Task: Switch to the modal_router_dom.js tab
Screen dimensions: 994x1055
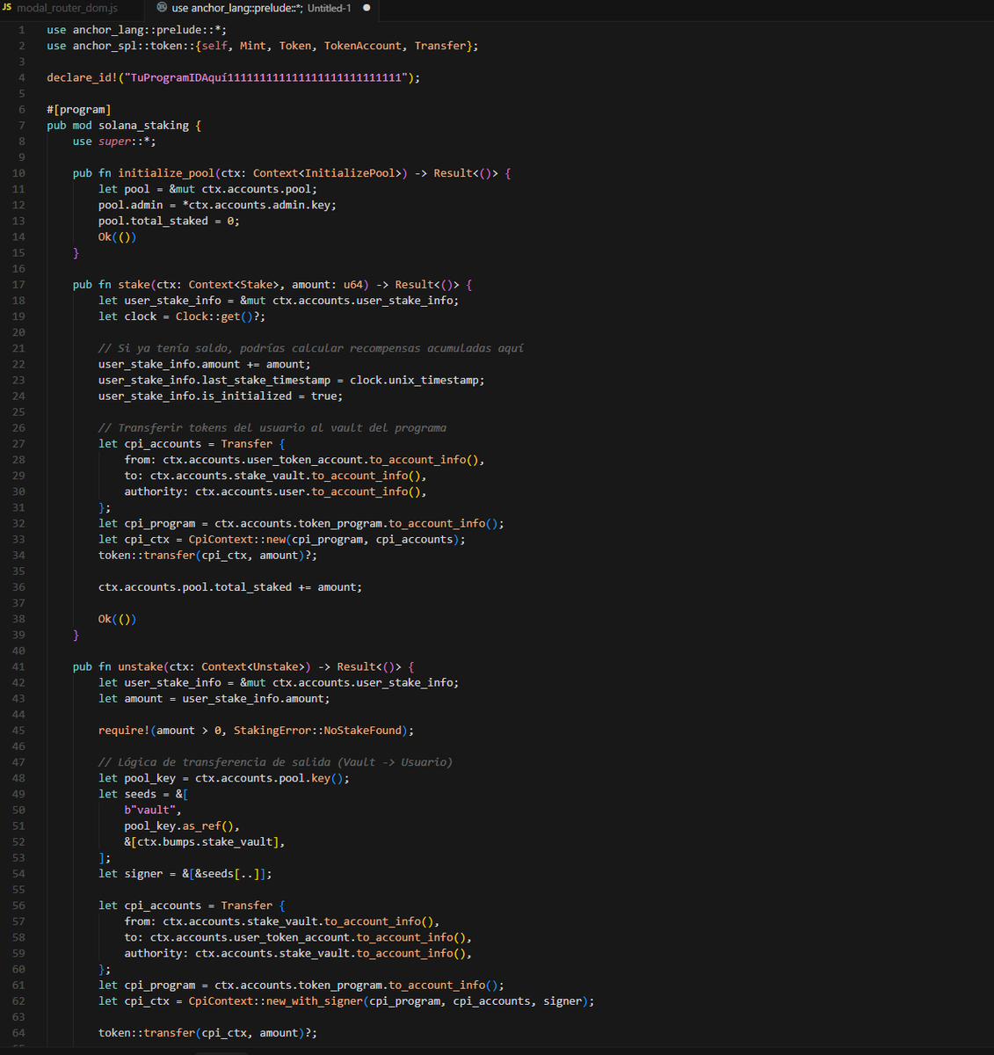Action: point(67,8)
